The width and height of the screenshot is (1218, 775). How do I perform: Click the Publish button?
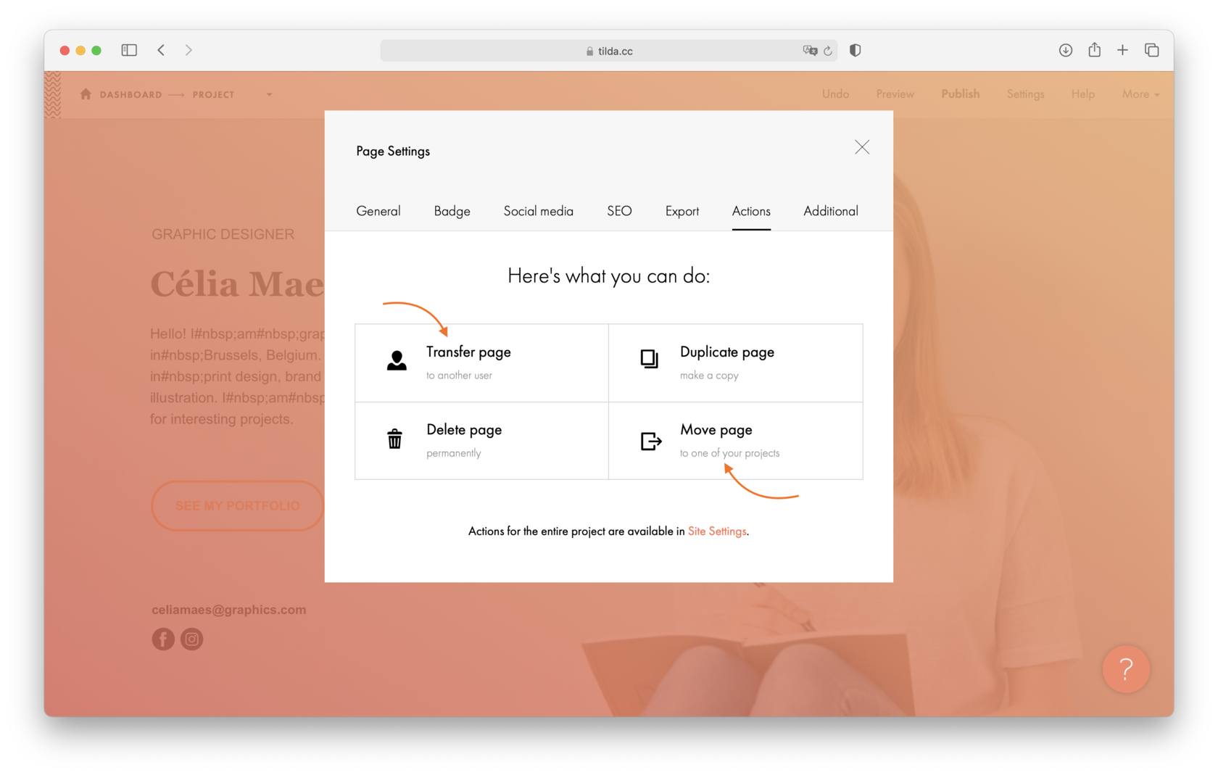click(x=960, y=94)
